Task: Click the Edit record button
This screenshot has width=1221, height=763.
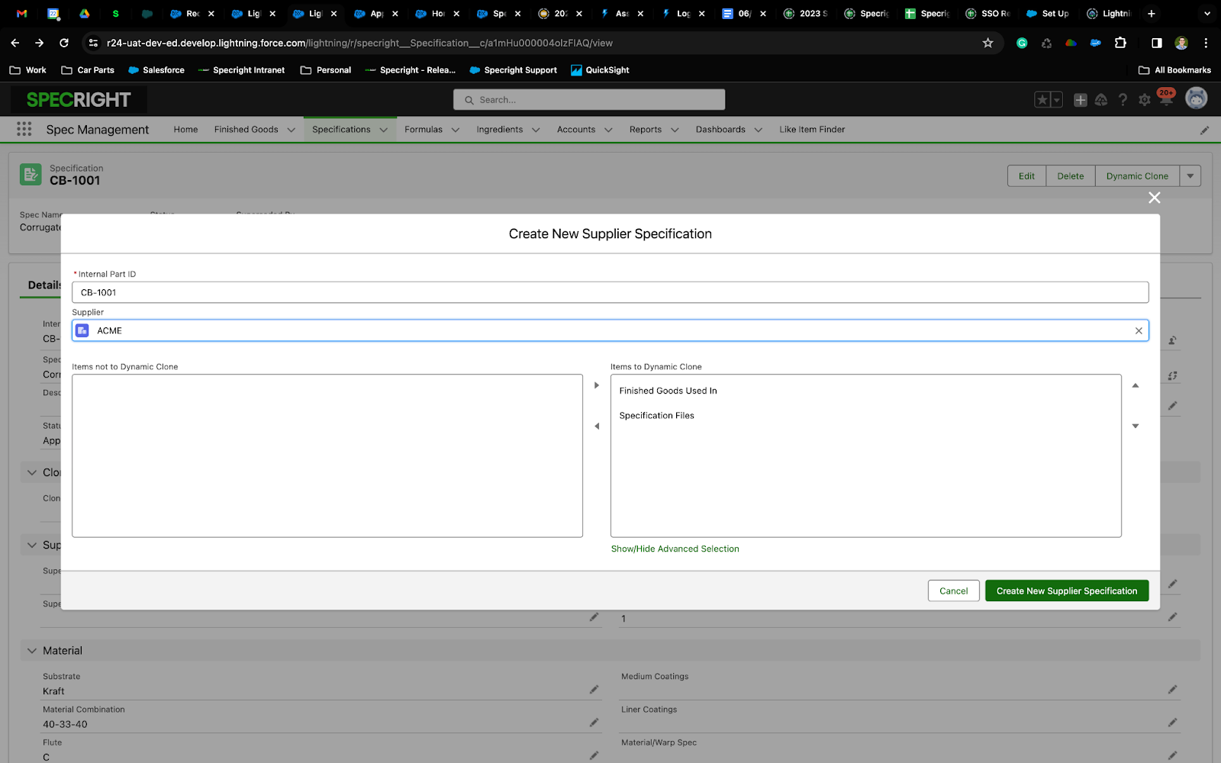Action: [x=1027, y=176]
